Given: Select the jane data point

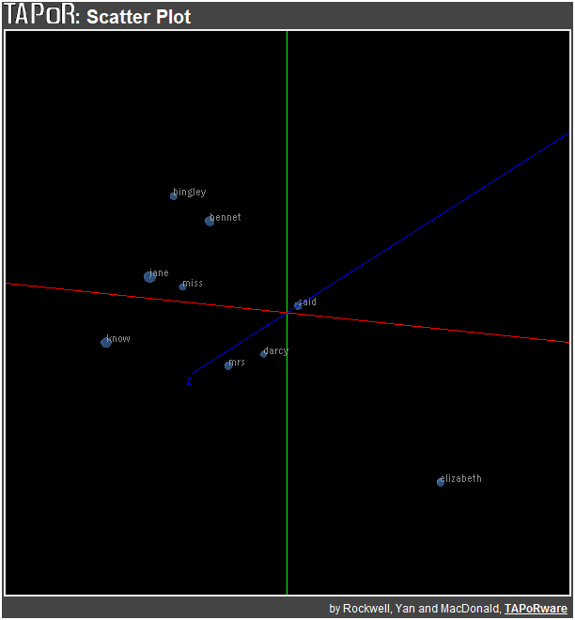Looking at the screenshot, I should 149,276.
